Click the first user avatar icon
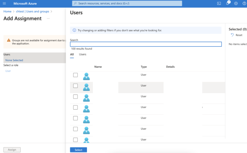The image size is (247, 153). (x=86, y=76)
